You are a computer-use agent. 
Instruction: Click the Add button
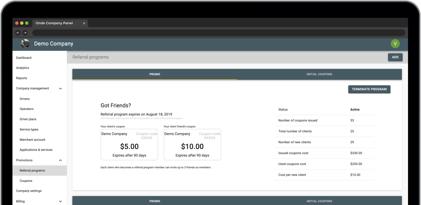pyautogui.click(x=395, y=57)
